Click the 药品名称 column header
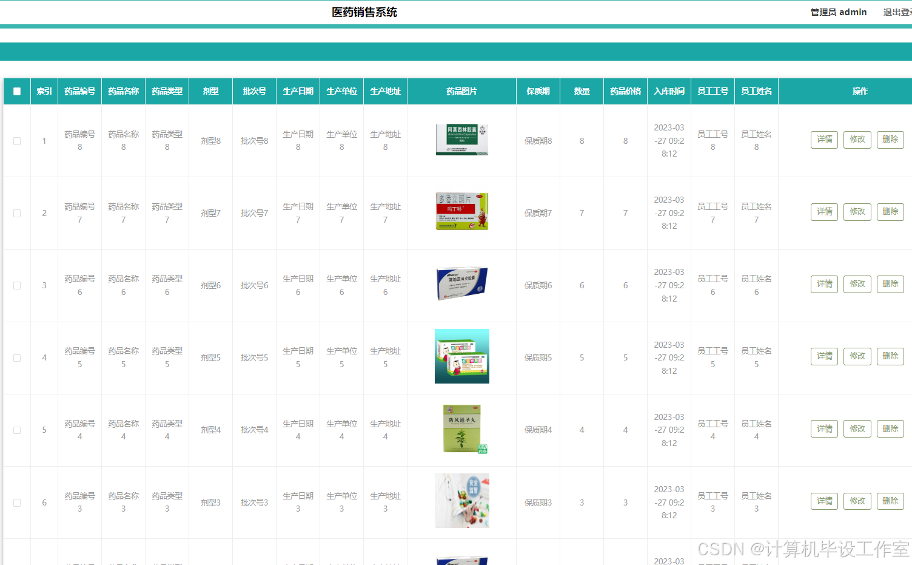 click(x=124, y=91)
